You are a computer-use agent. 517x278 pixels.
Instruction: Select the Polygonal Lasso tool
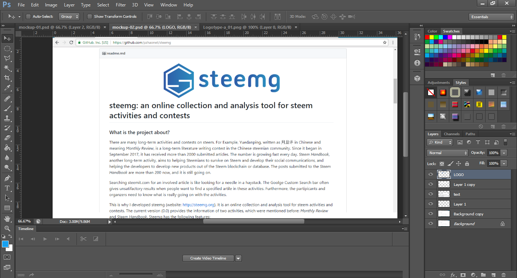point(7,58)
